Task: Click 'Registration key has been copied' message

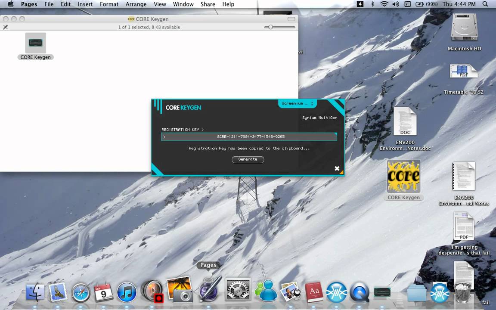Action: (249, 149)
